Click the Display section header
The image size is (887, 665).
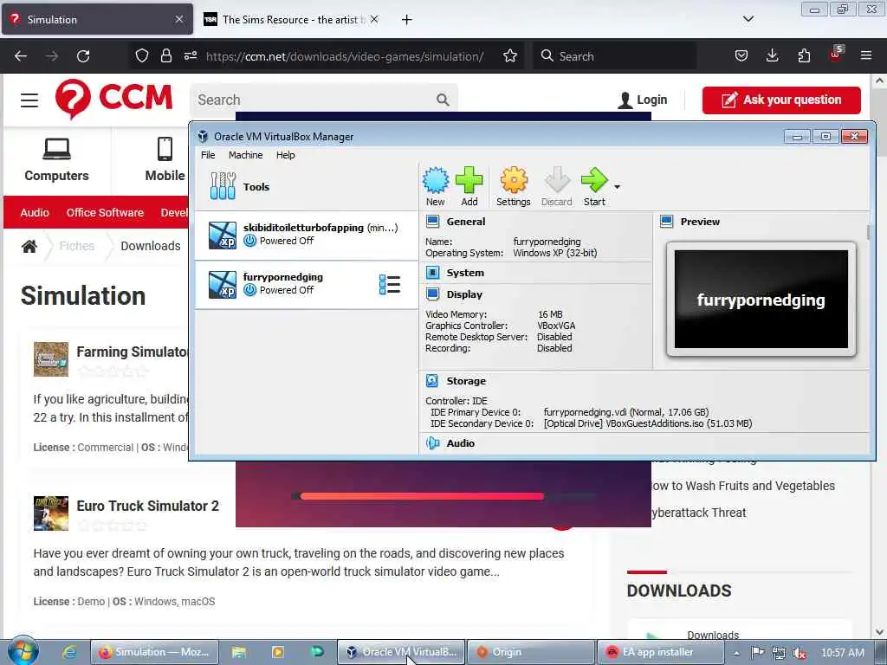pyautogui.click(x=464, y=294)
